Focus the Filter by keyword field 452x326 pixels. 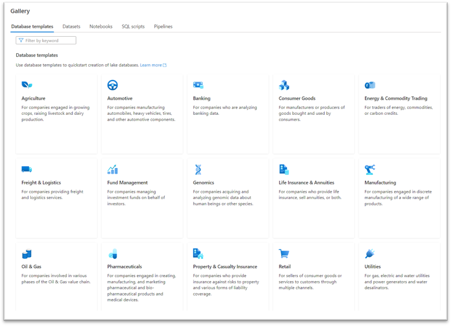click(46, 40)
